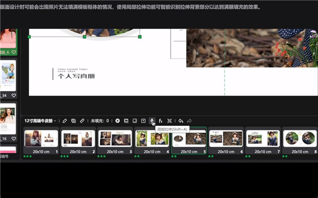Select the 个人写真册 title text on canvas
318x198 pixels.
(76, 76)
